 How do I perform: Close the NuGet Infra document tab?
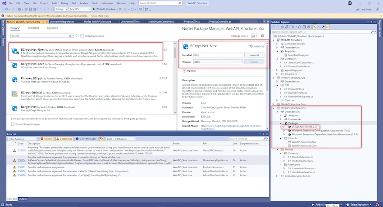pyautogui.click(x=47, y=22)
